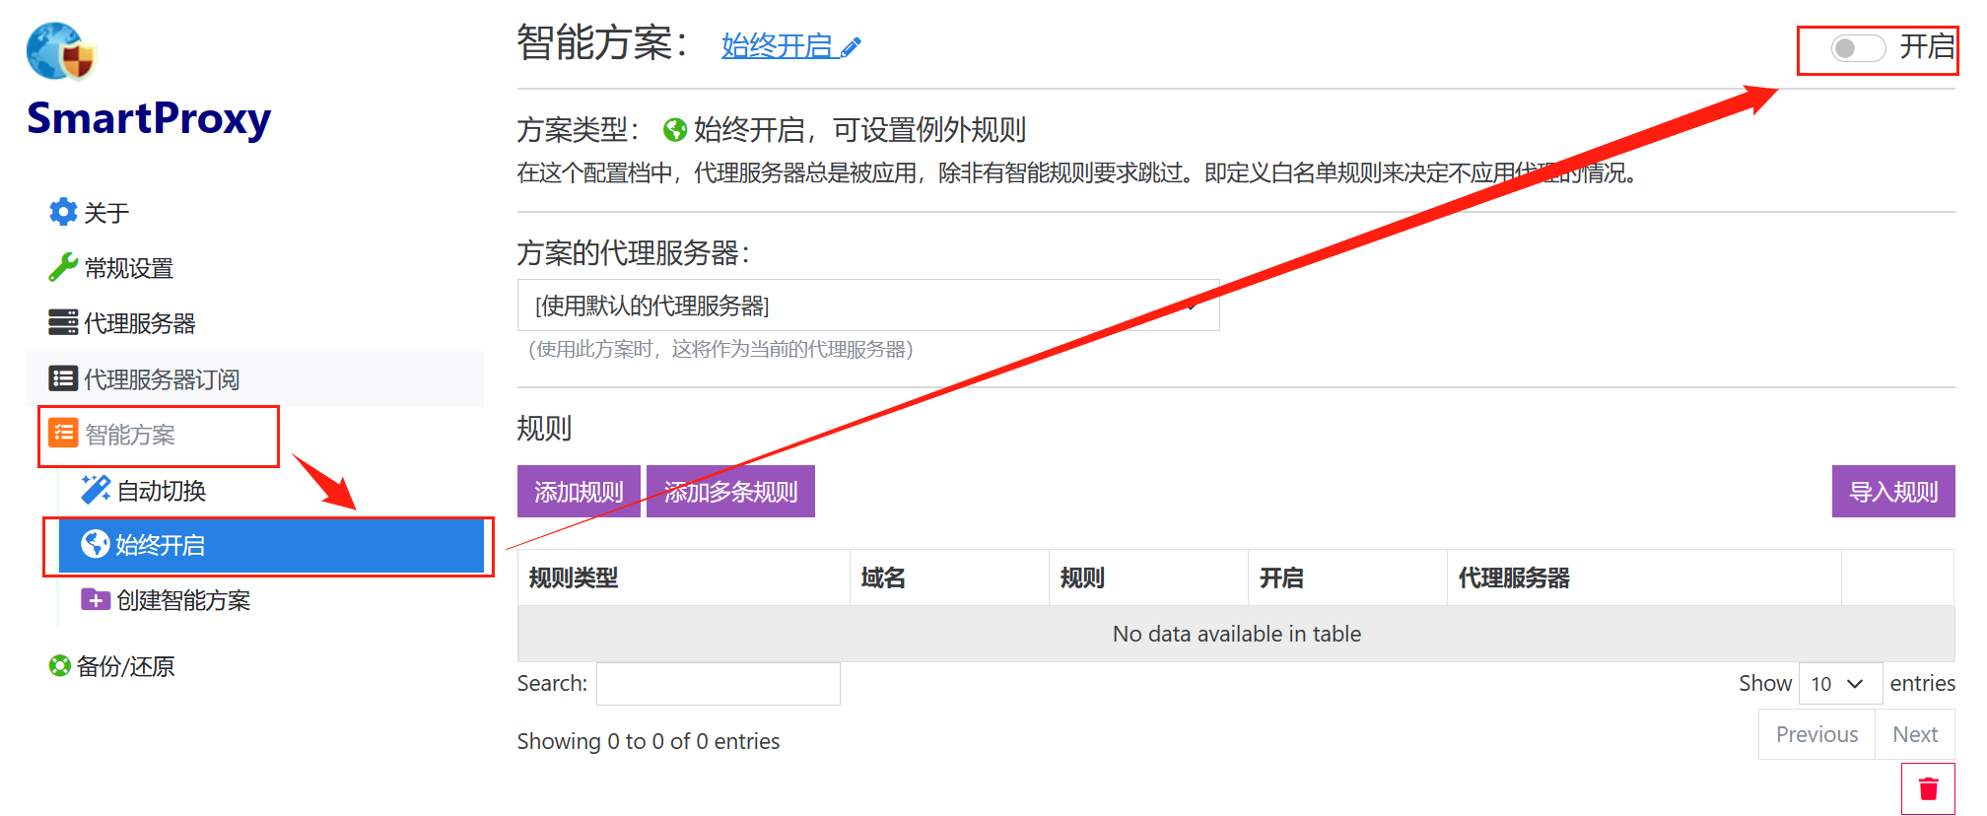
Task: Sort table by 规则类型 column header
Action: point(683,578)
